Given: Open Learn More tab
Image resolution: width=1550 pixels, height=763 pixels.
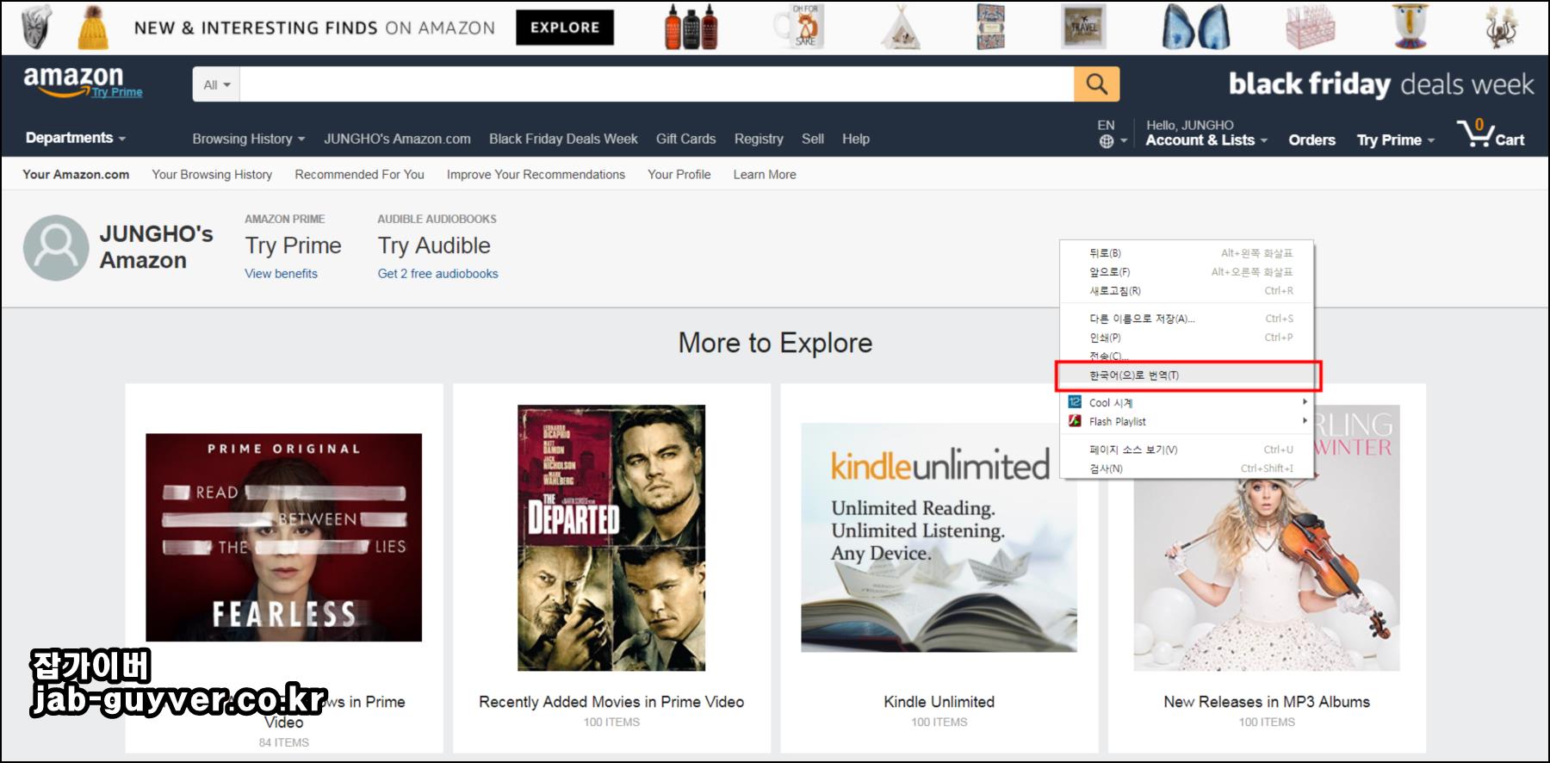Looking at the screenshot, I should (x=765, y=174).
